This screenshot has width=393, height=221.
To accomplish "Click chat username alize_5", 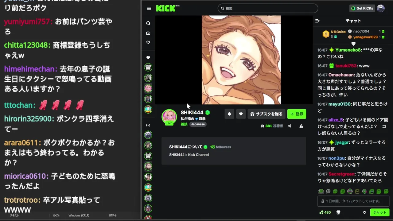I will click(x=336, y=120).
